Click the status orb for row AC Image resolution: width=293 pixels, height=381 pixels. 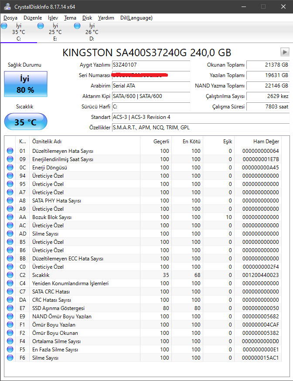pos(10,225)
